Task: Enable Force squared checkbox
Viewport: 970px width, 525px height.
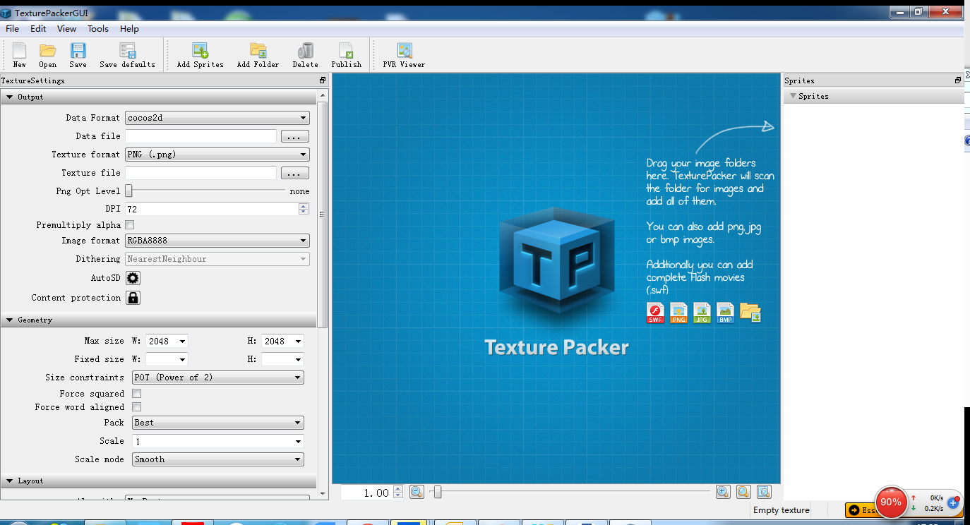Action: coord(137,394)
